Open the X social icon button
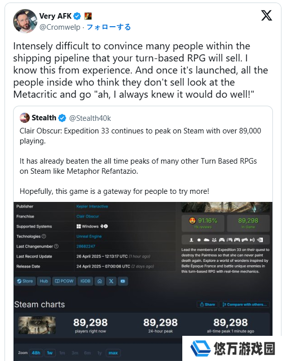Screen dimensions: 283x361 111,281
